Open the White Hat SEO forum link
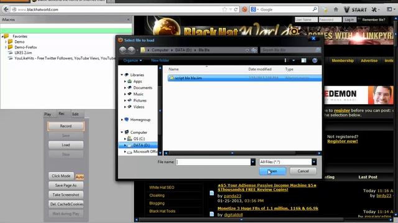 point(162,187)
